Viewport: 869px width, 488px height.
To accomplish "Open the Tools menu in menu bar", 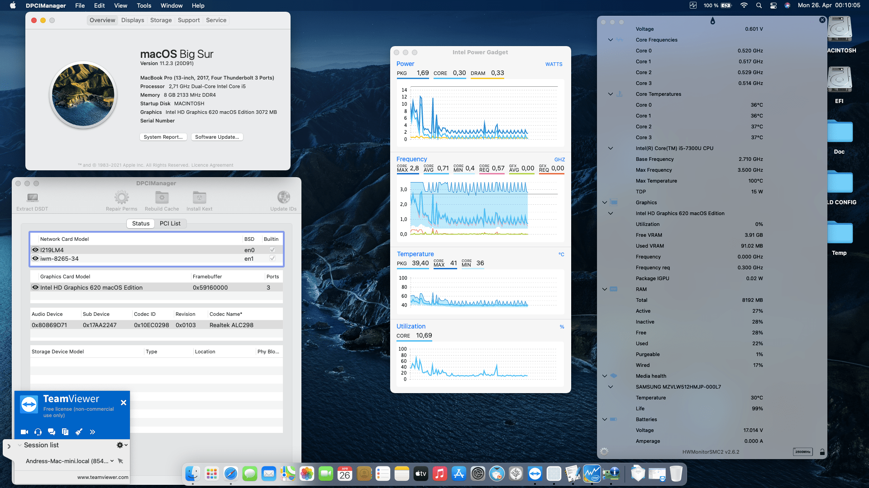I will click(144, 5).
